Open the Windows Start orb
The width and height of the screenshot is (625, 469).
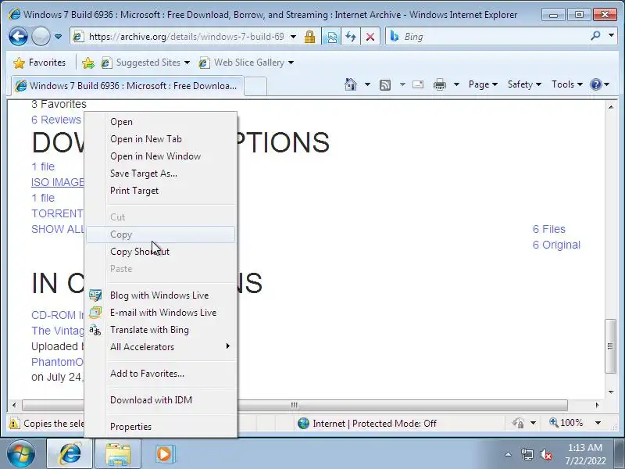point(21,454)
